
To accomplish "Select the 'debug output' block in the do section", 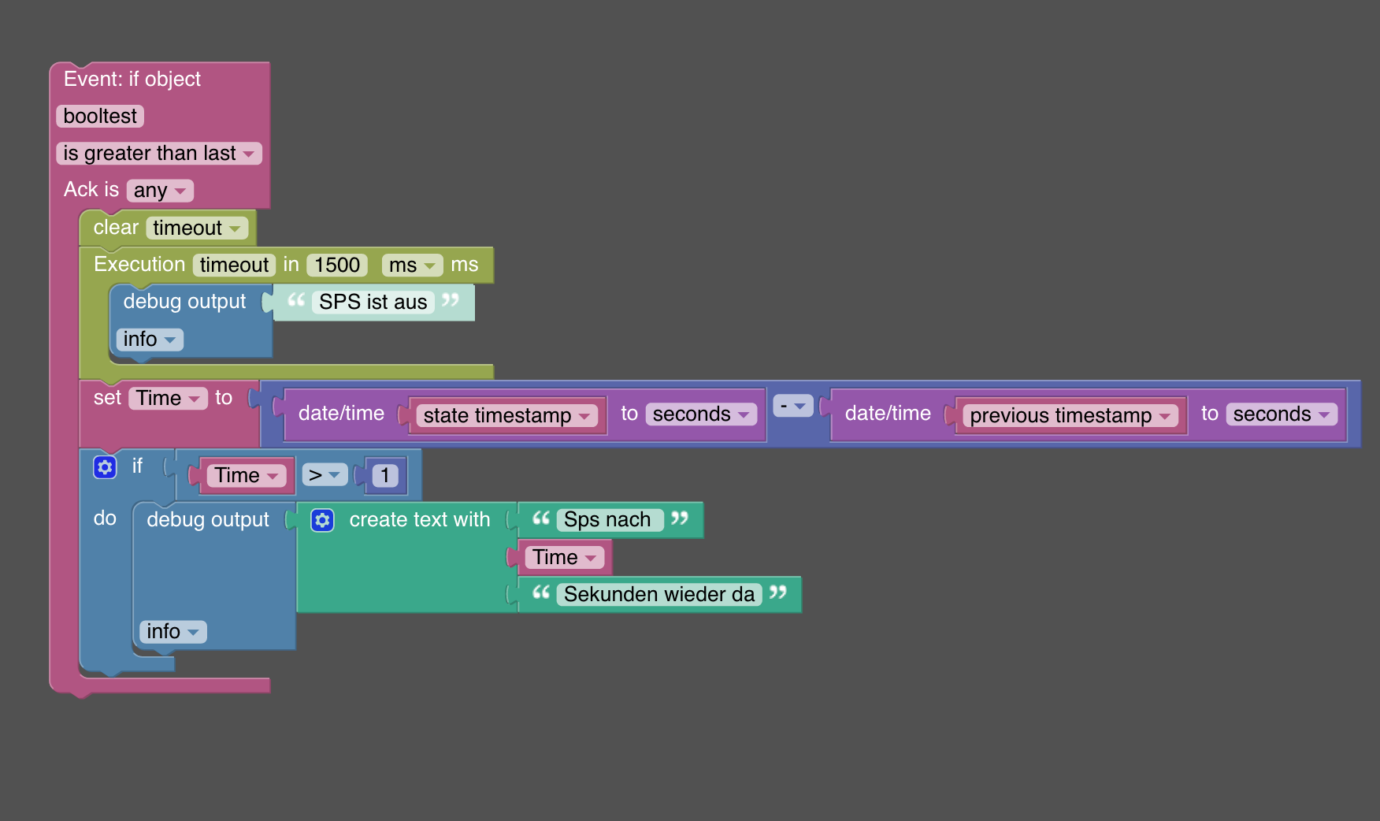I will tap(208, 520).
